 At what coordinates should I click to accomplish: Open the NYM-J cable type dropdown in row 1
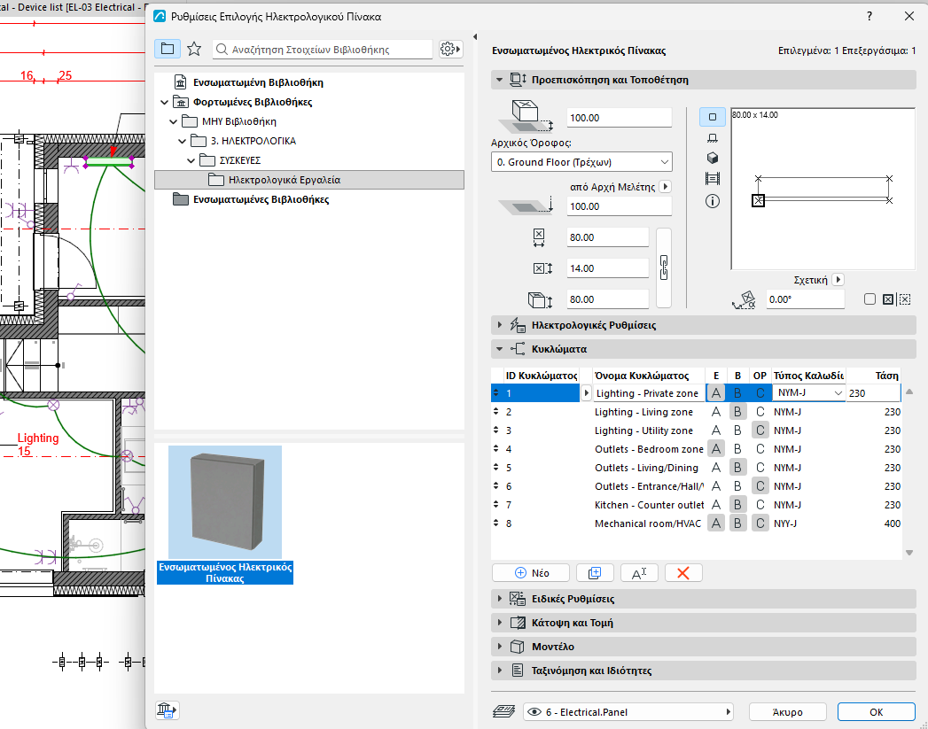[x=808, y=393]
